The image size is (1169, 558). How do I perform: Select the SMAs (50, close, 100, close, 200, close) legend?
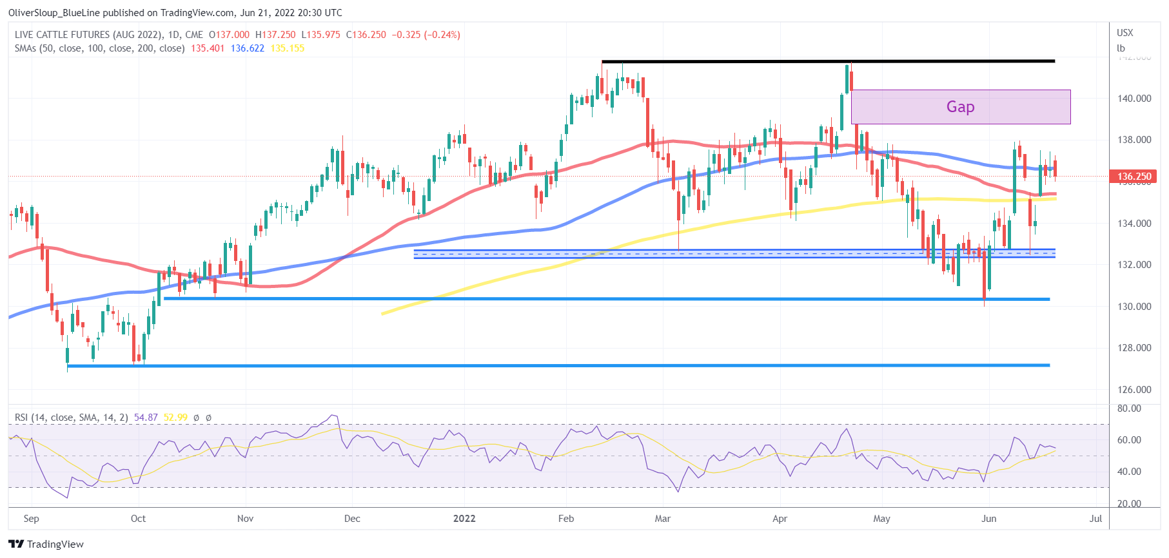(x=100, y=48)
